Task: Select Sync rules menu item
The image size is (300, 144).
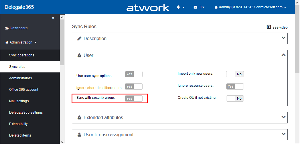Action: (x=30, y=67)
